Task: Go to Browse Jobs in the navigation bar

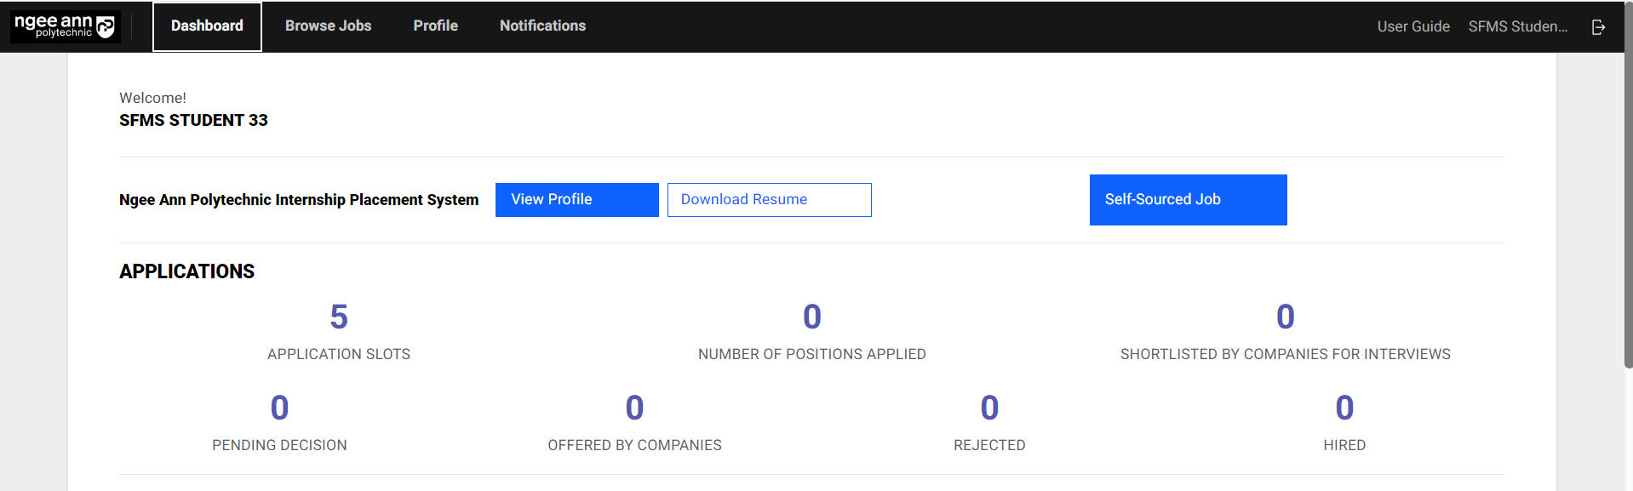Action: click(x=328, y=26)
